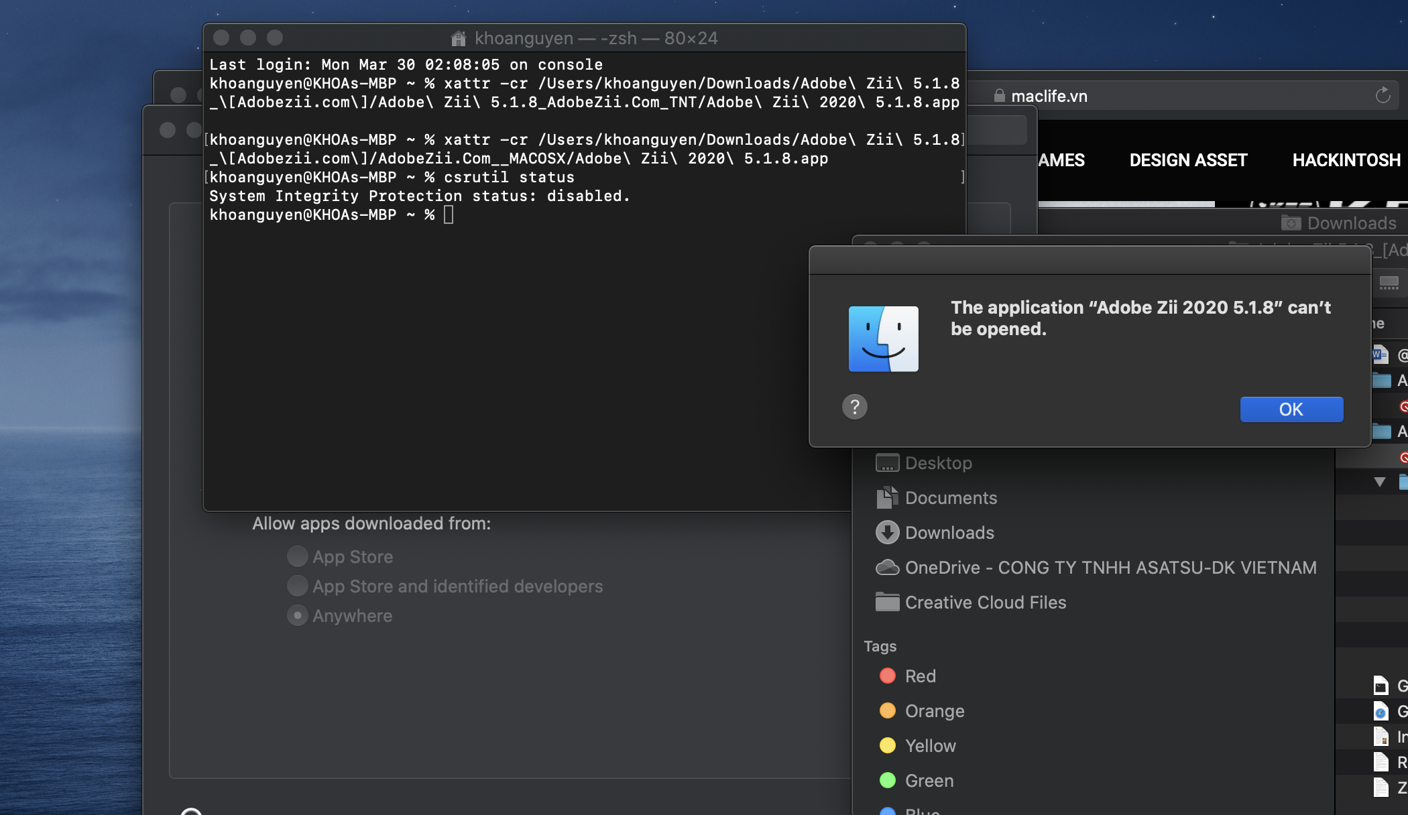Open Documents in the Finder sidebar
This screenshot has width=1408, height=815.
click(x=937, y=498)
